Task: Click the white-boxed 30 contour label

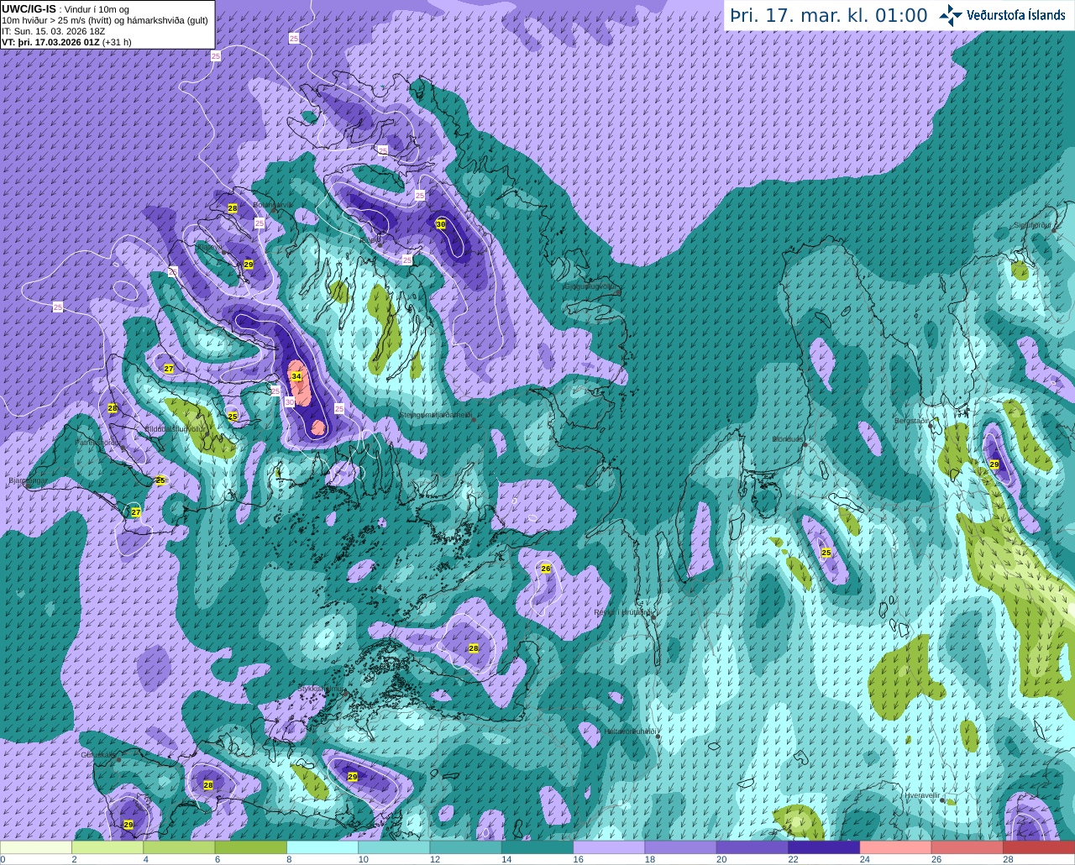Action: click(289, 402)
